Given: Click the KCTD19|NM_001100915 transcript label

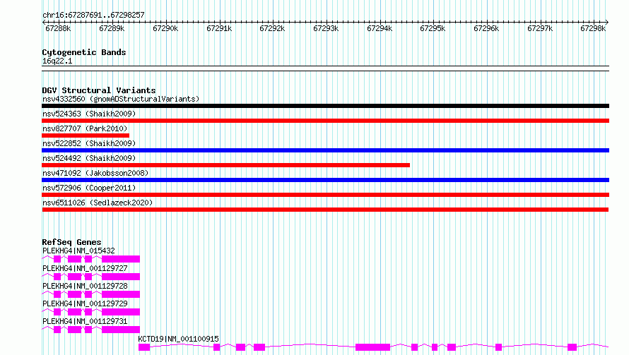Looking at the screenshot, I should [x=179, y=339].
